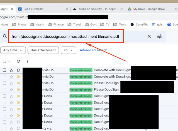Screen dimensions: 178x131
Task: Close the Krebs on Security tab
Action: [121, 9]
